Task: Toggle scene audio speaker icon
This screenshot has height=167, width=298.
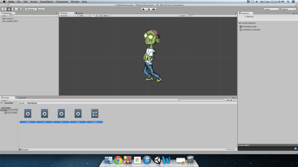Action: click(101, 16)
